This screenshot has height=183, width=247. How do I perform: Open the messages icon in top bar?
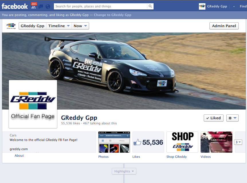(41, 7)
